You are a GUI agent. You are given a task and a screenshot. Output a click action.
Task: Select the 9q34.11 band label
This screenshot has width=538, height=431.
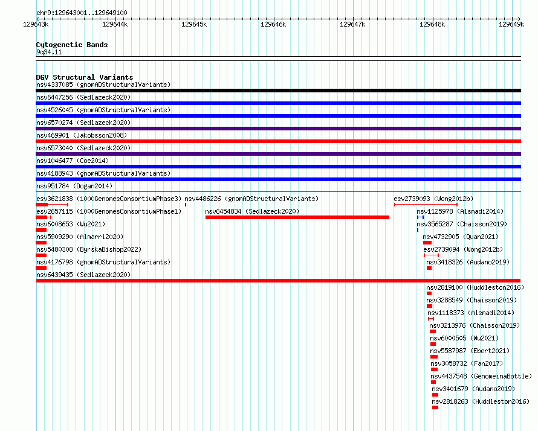pos(49,52)
